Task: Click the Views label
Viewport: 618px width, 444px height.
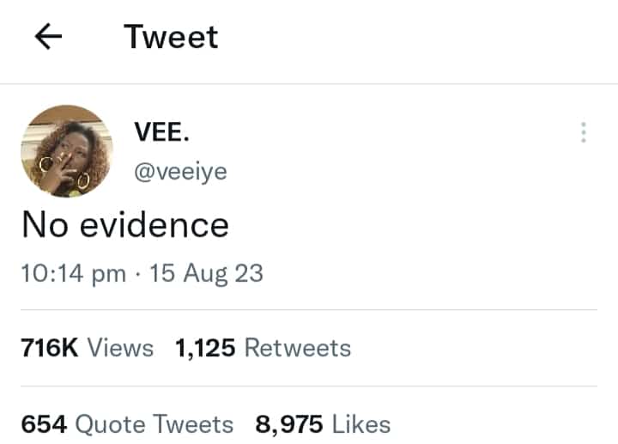Action: [x=121, y=348]
